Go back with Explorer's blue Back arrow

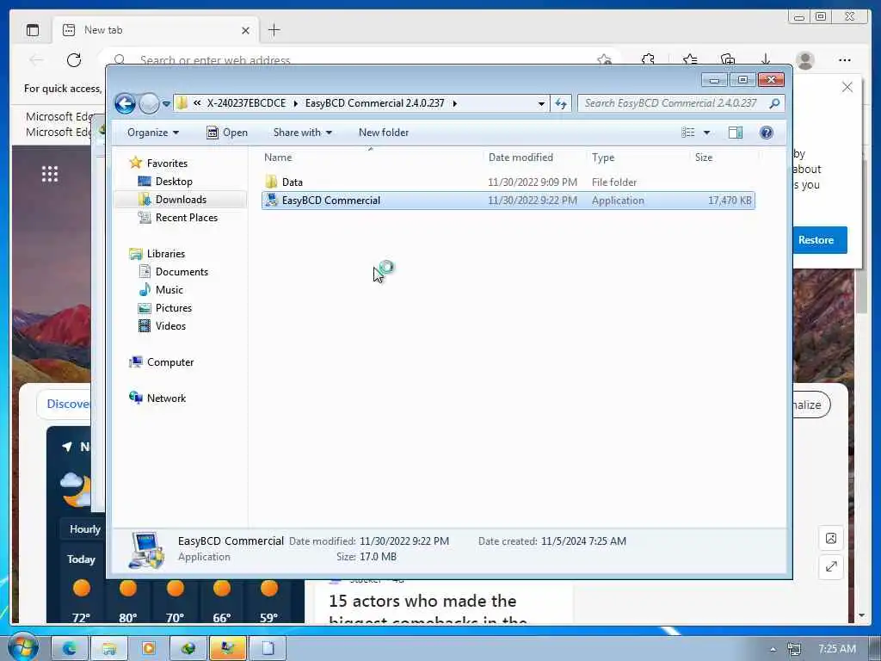125,103
